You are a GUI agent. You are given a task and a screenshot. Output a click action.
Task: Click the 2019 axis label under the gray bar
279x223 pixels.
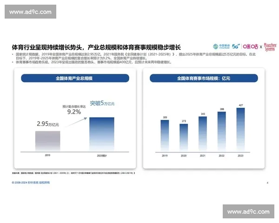tap(47, 155)
